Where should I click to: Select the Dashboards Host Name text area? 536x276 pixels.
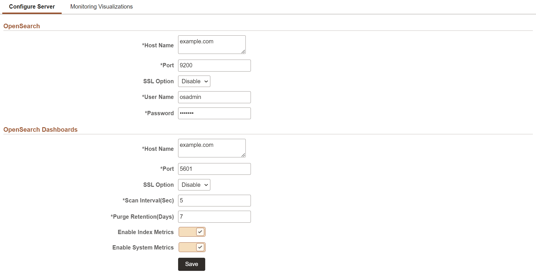click(211, 148)
